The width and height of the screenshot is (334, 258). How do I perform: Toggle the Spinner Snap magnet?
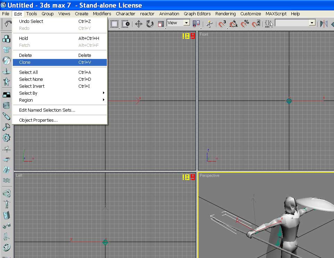pyautogui.click(x=256, y=24)
